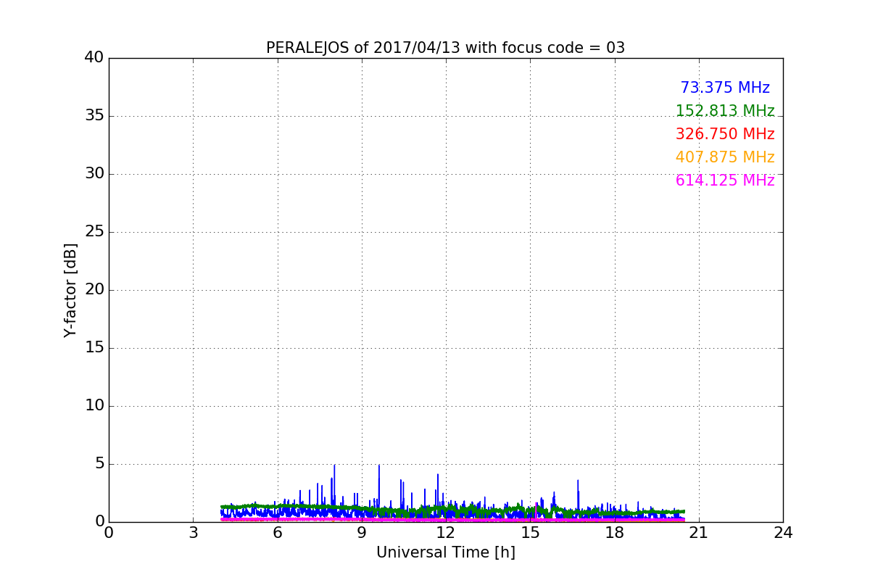Click the plot title 'PERALEJOS of 2017/04/13 with focus code = 03'
This screenshot has width=870, height=580.
[x=445, y=48]
